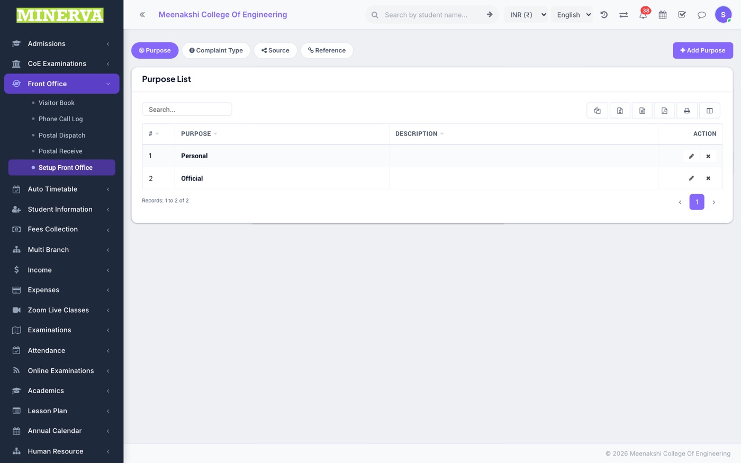Delete the Official purpose

pos(708,178)
